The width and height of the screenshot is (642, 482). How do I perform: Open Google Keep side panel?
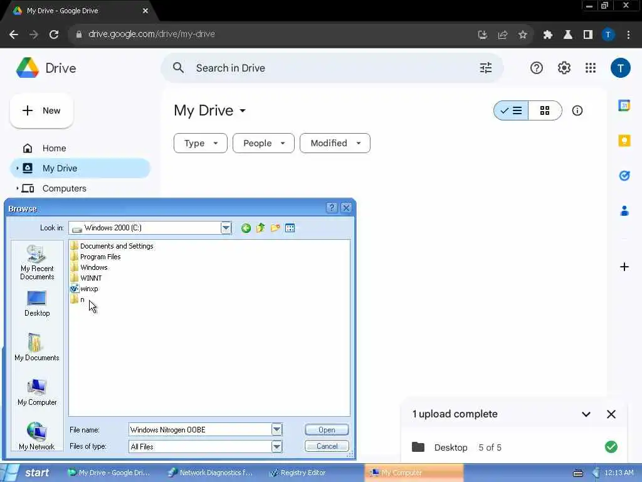click(x=624, y=141)
